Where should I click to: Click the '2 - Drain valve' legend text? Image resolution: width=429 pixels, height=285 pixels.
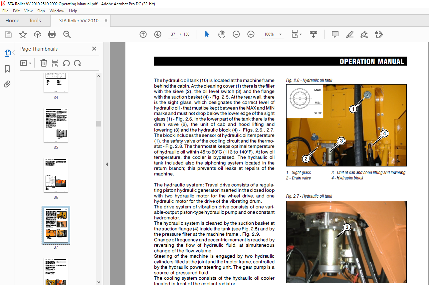tap(299, 178)
